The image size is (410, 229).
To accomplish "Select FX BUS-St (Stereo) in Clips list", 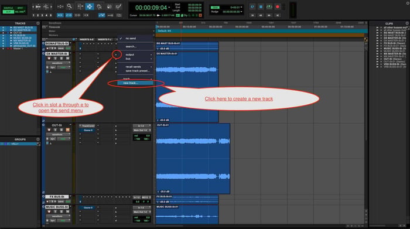I will click(x=394, y=43).
